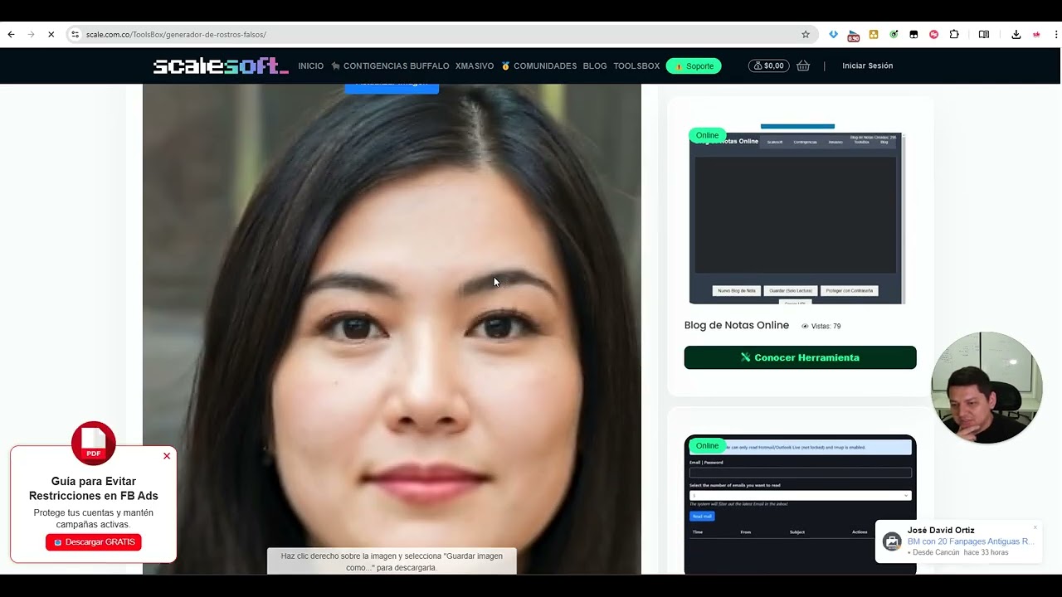The image size is (1062, 597).
Task: Open the Chrome three-dot menu
Action: 1056,35
